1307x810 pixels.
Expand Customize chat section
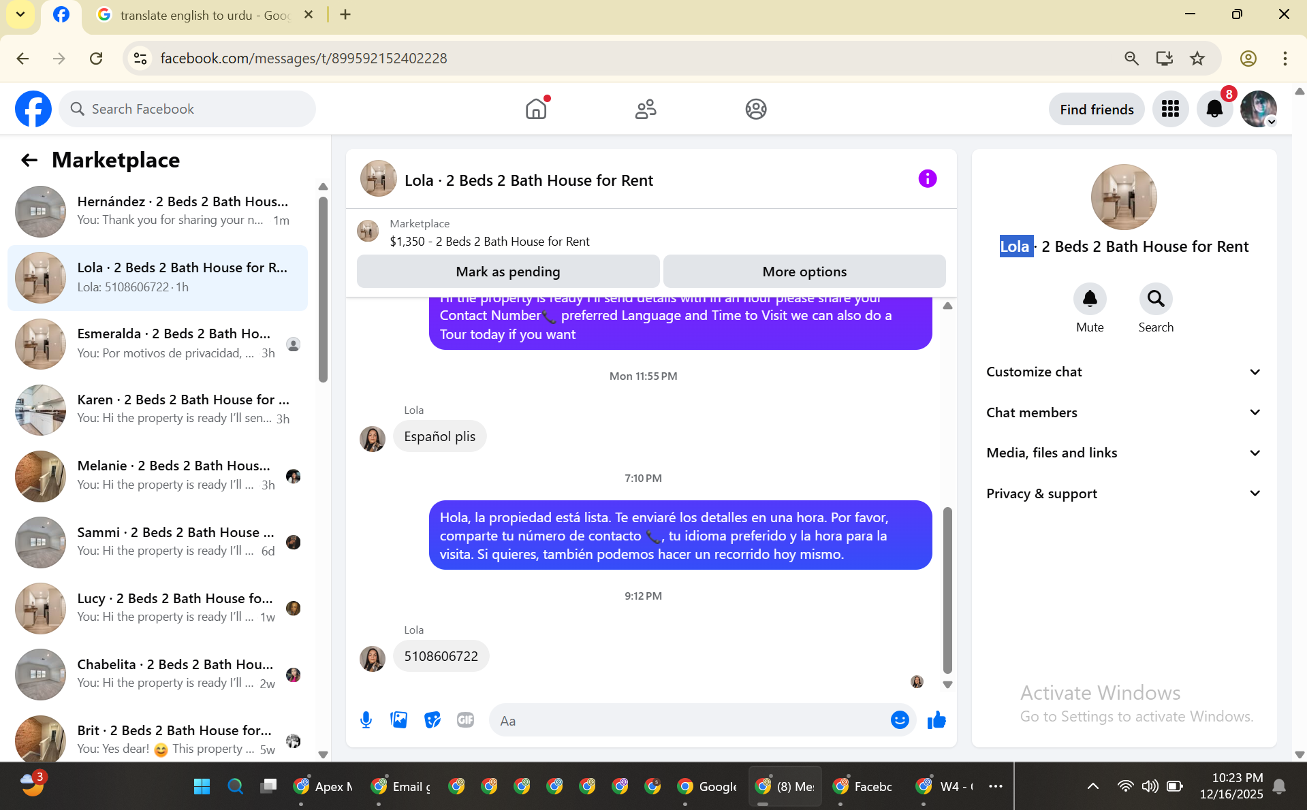pyautogui.click(x=1124, y=372)
